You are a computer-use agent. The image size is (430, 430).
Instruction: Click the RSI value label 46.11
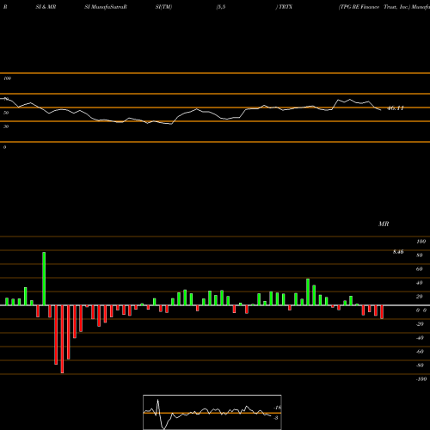click(396, 108)
